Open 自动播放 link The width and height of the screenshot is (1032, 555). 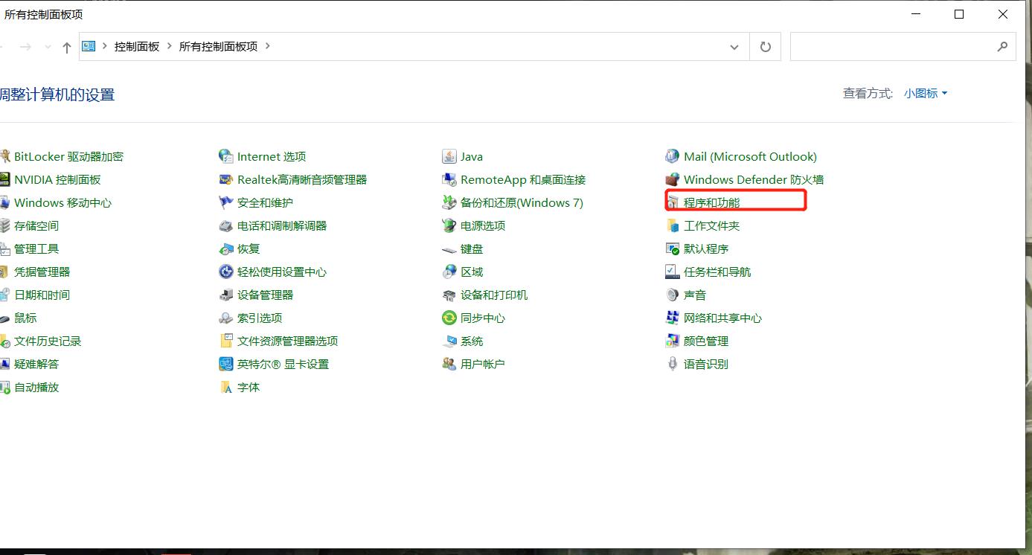click(36, 387)
